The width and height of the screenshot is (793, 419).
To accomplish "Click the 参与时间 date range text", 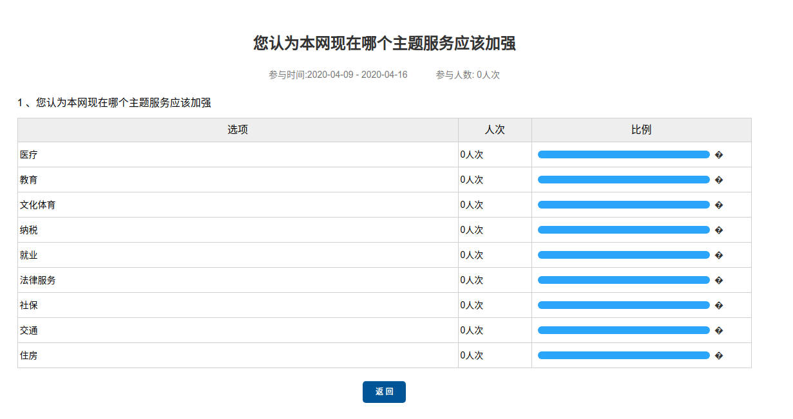I will point(338,75).
